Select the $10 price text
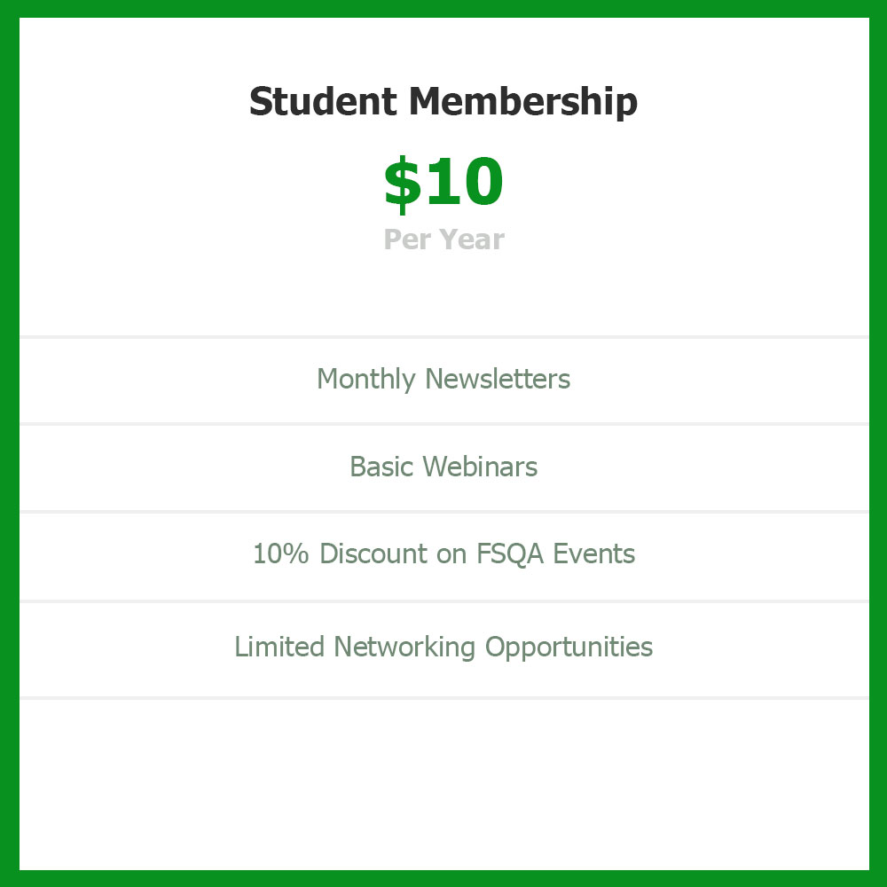The image size is (887, 887). pos(443,183)
